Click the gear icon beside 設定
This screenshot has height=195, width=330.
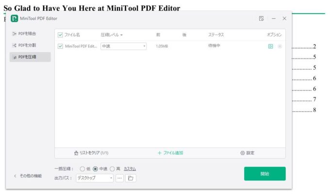tap(243, 153)
